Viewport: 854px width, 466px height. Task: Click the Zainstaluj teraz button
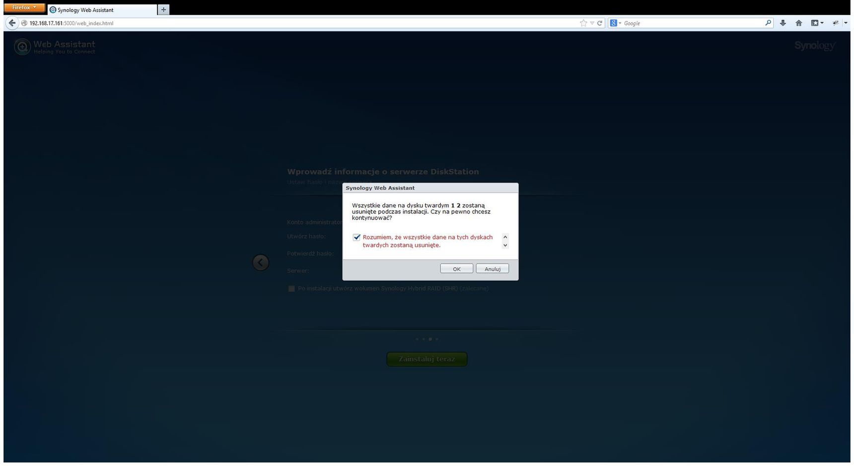[427, 359]
